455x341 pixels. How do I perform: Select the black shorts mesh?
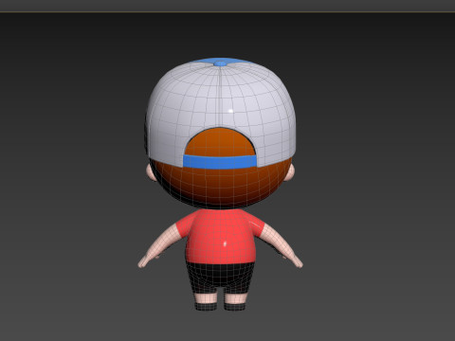pos(220,278)
